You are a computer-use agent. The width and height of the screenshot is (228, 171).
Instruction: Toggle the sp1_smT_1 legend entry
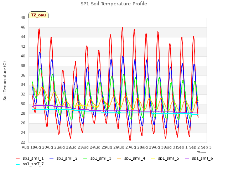tap(30, 159)
